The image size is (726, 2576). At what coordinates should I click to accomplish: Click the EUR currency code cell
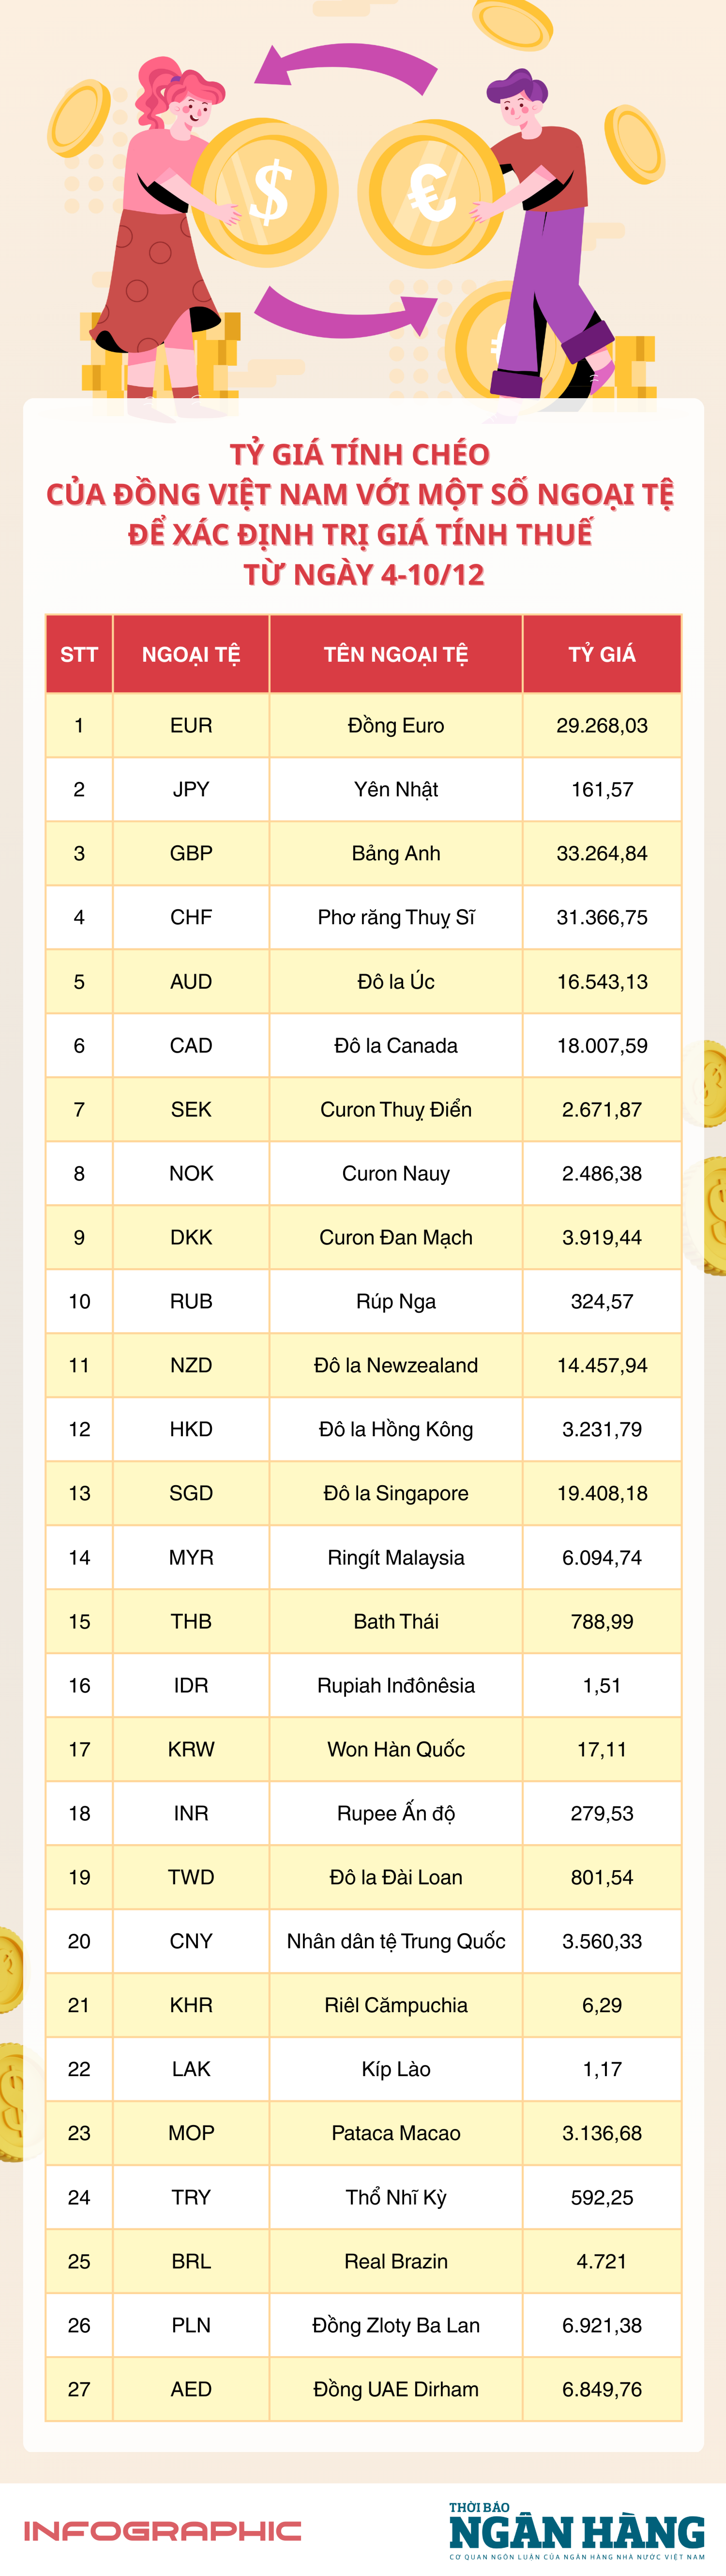[191, 725]
